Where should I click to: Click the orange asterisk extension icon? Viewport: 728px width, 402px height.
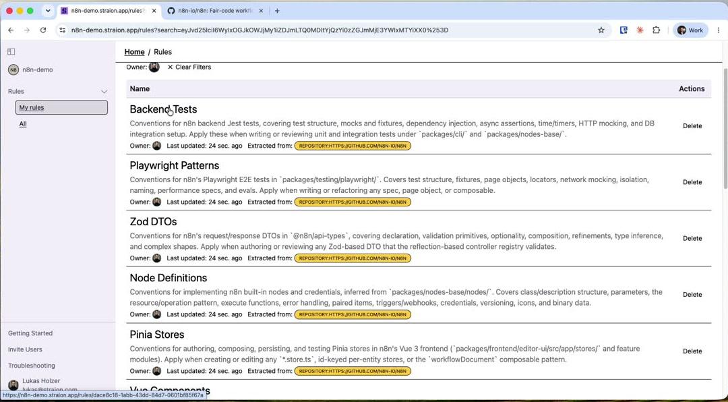pos(640,30)
